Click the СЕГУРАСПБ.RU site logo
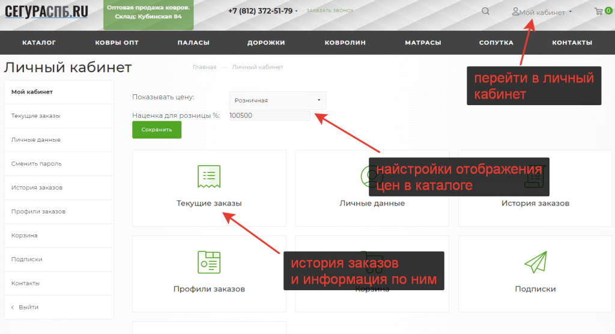The height and width of the screenshot is (334, 615). [x=46, y=10]
